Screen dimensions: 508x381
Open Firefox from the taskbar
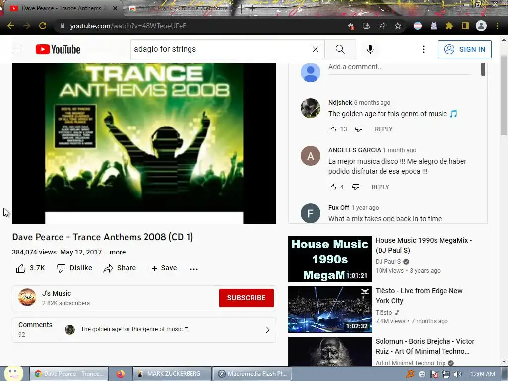pos(121,374)
